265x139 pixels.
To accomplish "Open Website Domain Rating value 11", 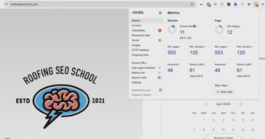I will pyautogui.click(x=182, y=32).
